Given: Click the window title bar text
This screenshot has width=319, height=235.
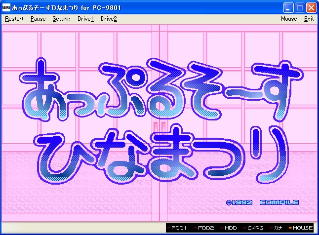Looking at the screenshot, I should (66, 8).
